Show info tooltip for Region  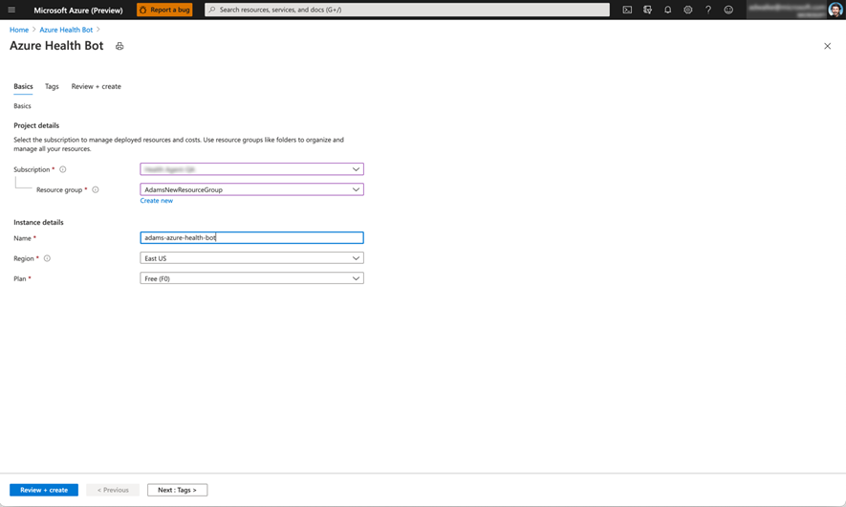click(x=47, y=258)
